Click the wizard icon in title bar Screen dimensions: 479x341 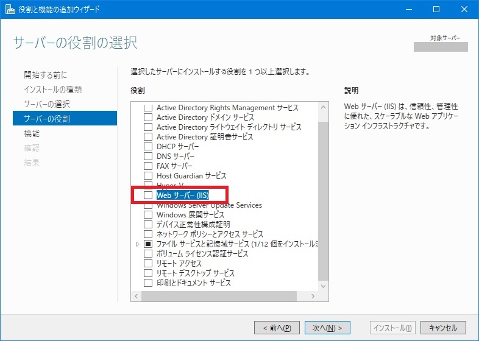point(10,9)
